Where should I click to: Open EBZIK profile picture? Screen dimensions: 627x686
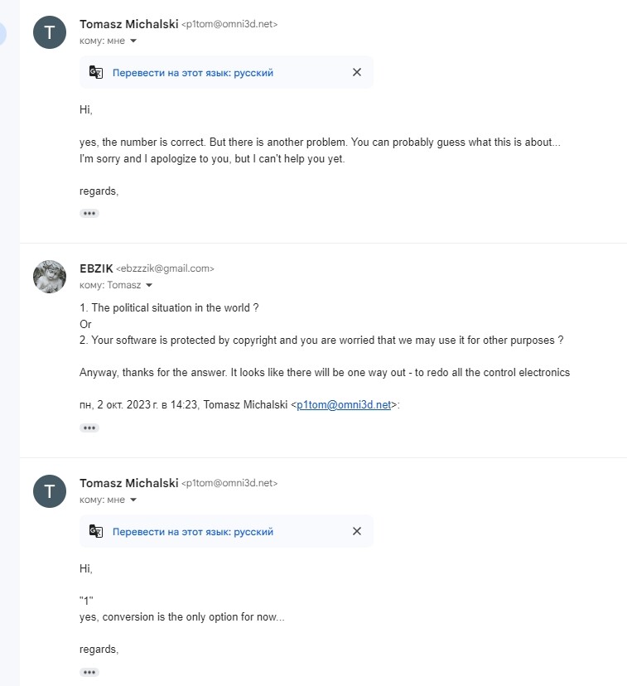pos(50,277)
